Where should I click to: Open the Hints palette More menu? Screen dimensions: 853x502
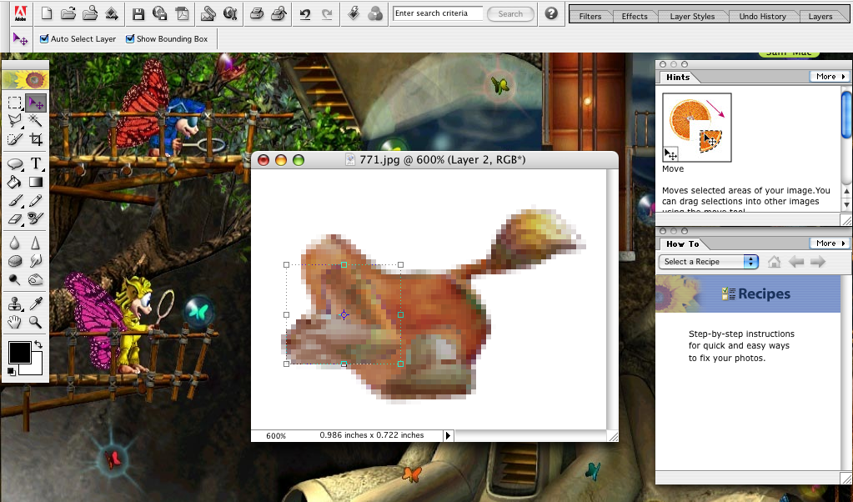(830, 77)
